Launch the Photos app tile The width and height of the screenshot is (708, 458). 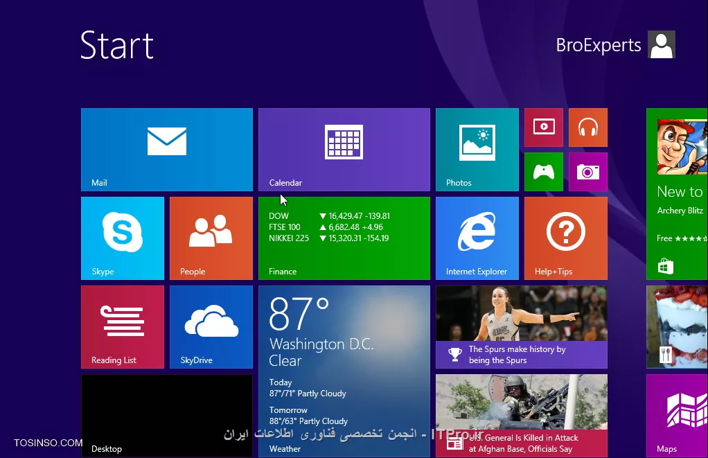pyautogui.click(x=477, y=150)
